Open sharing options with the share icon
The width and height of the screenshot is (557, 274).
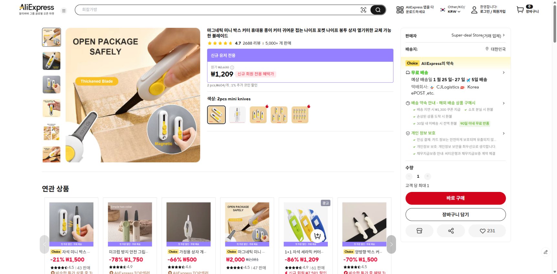[451, 231]
